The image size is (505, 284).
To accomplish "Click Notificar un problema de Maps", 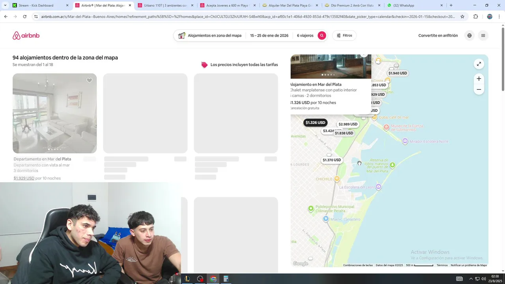I will [x=469, y=265].
